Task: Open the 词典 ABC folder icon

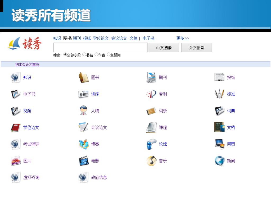Action: coord(219,111)
